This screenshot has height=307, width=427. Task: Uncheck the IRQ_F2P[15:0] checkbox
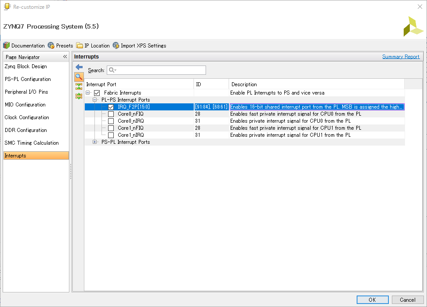pyautogui.click(x=111, y=107)
